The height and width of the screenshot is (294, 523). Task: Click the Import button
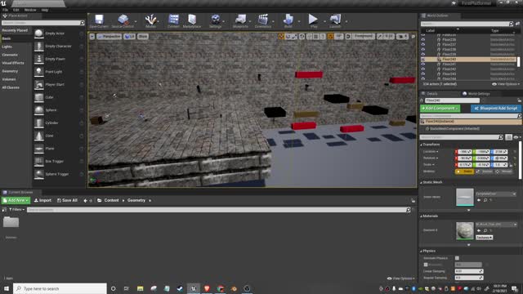42,200
